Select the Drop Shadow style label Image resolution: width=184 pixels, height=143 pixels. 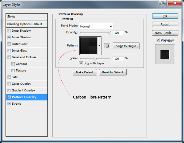(21, 31)
